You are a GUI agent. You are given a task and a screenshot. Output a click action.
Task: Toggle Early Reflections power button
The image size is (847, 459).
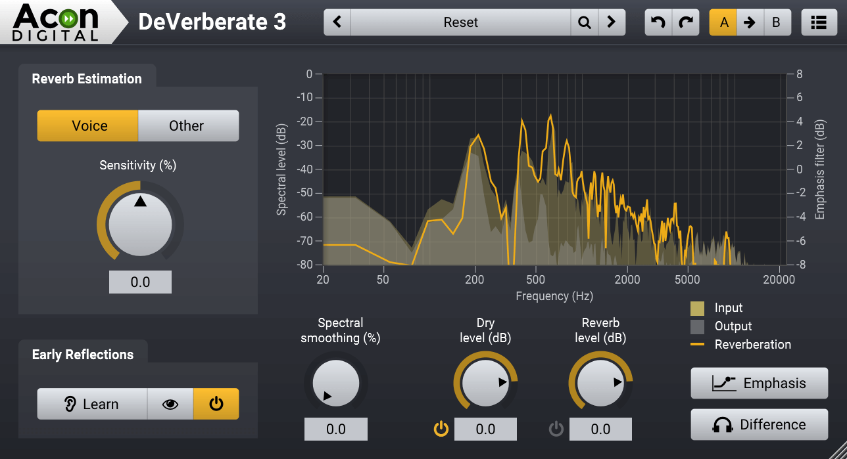pyautogui.click(x=216, y=404)
